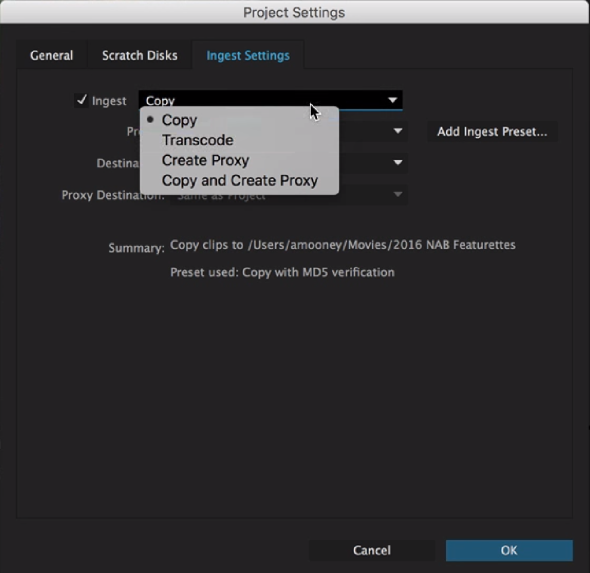The height and width of the screenshot is (573, 590).
Task: Pick Copy and Create Proxy option
Action: (239, 180)
